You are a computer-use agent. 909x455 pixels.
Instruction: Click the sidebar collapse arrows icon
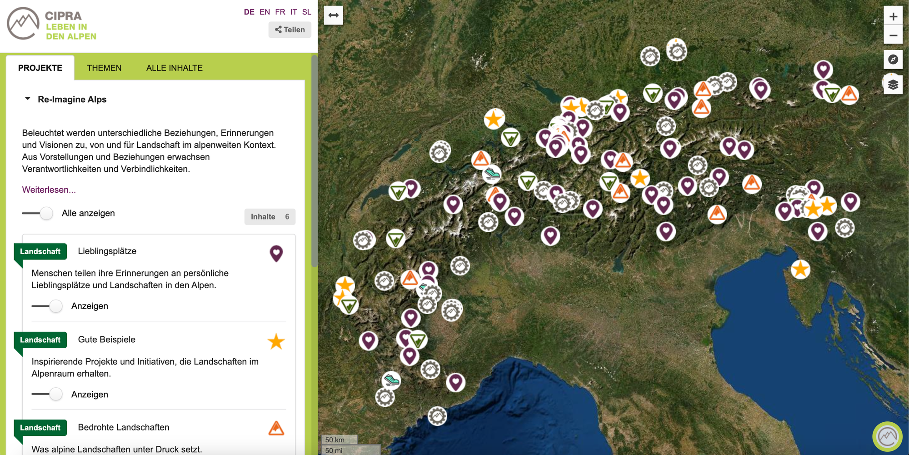(x=333, y=15)
